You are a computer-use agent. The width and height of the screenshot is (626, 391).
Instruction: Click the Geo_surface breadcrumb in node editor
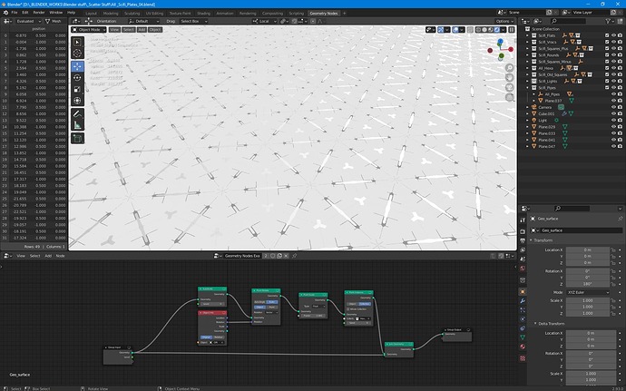coord(20,375)
